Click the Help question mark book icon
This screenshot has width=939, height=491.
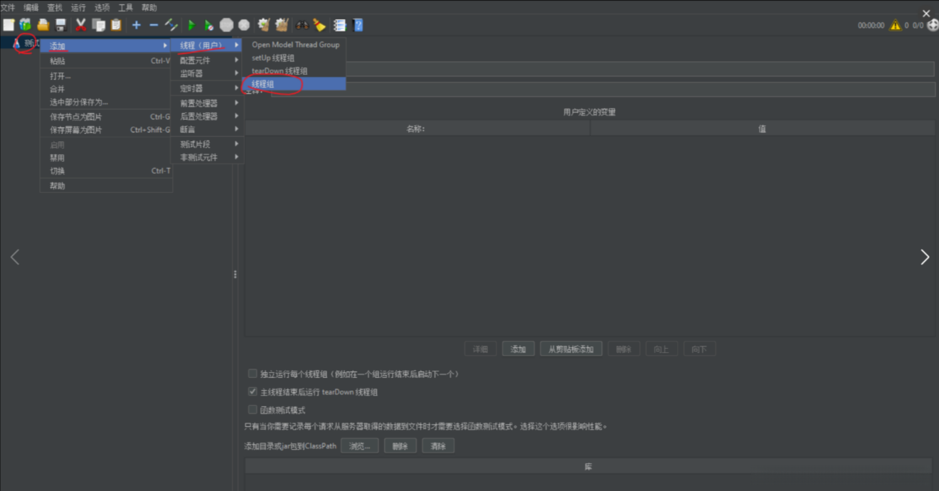(x=358, y=25)
